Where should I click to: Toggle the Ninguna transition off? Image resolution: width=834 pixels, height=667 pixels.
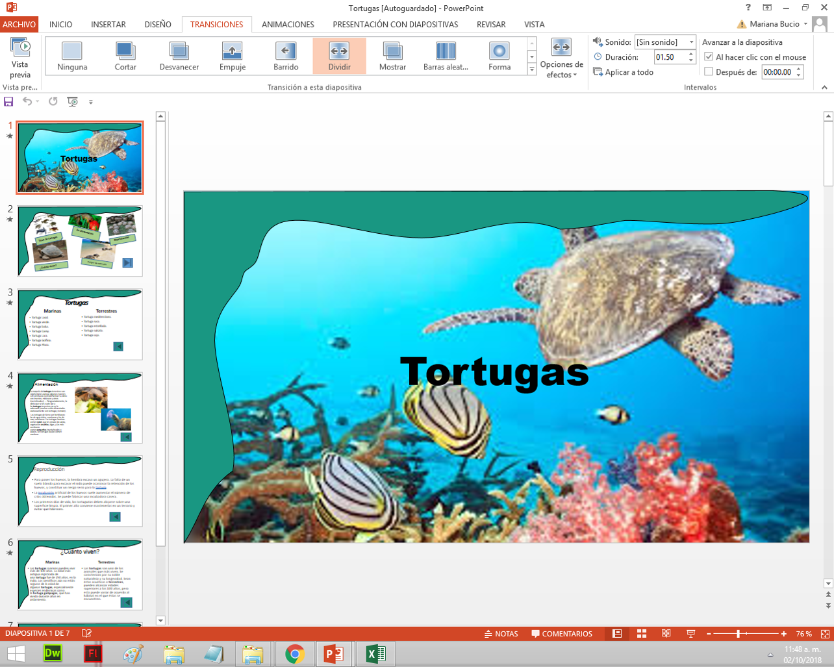point(72,55)
